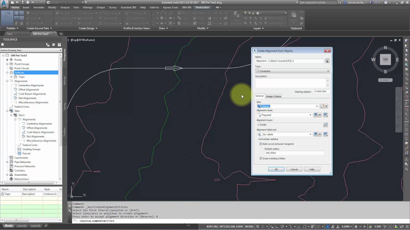Click Help in Create Alignment dialog
Screen dimensions: 410x230
[x=312, y=169]
